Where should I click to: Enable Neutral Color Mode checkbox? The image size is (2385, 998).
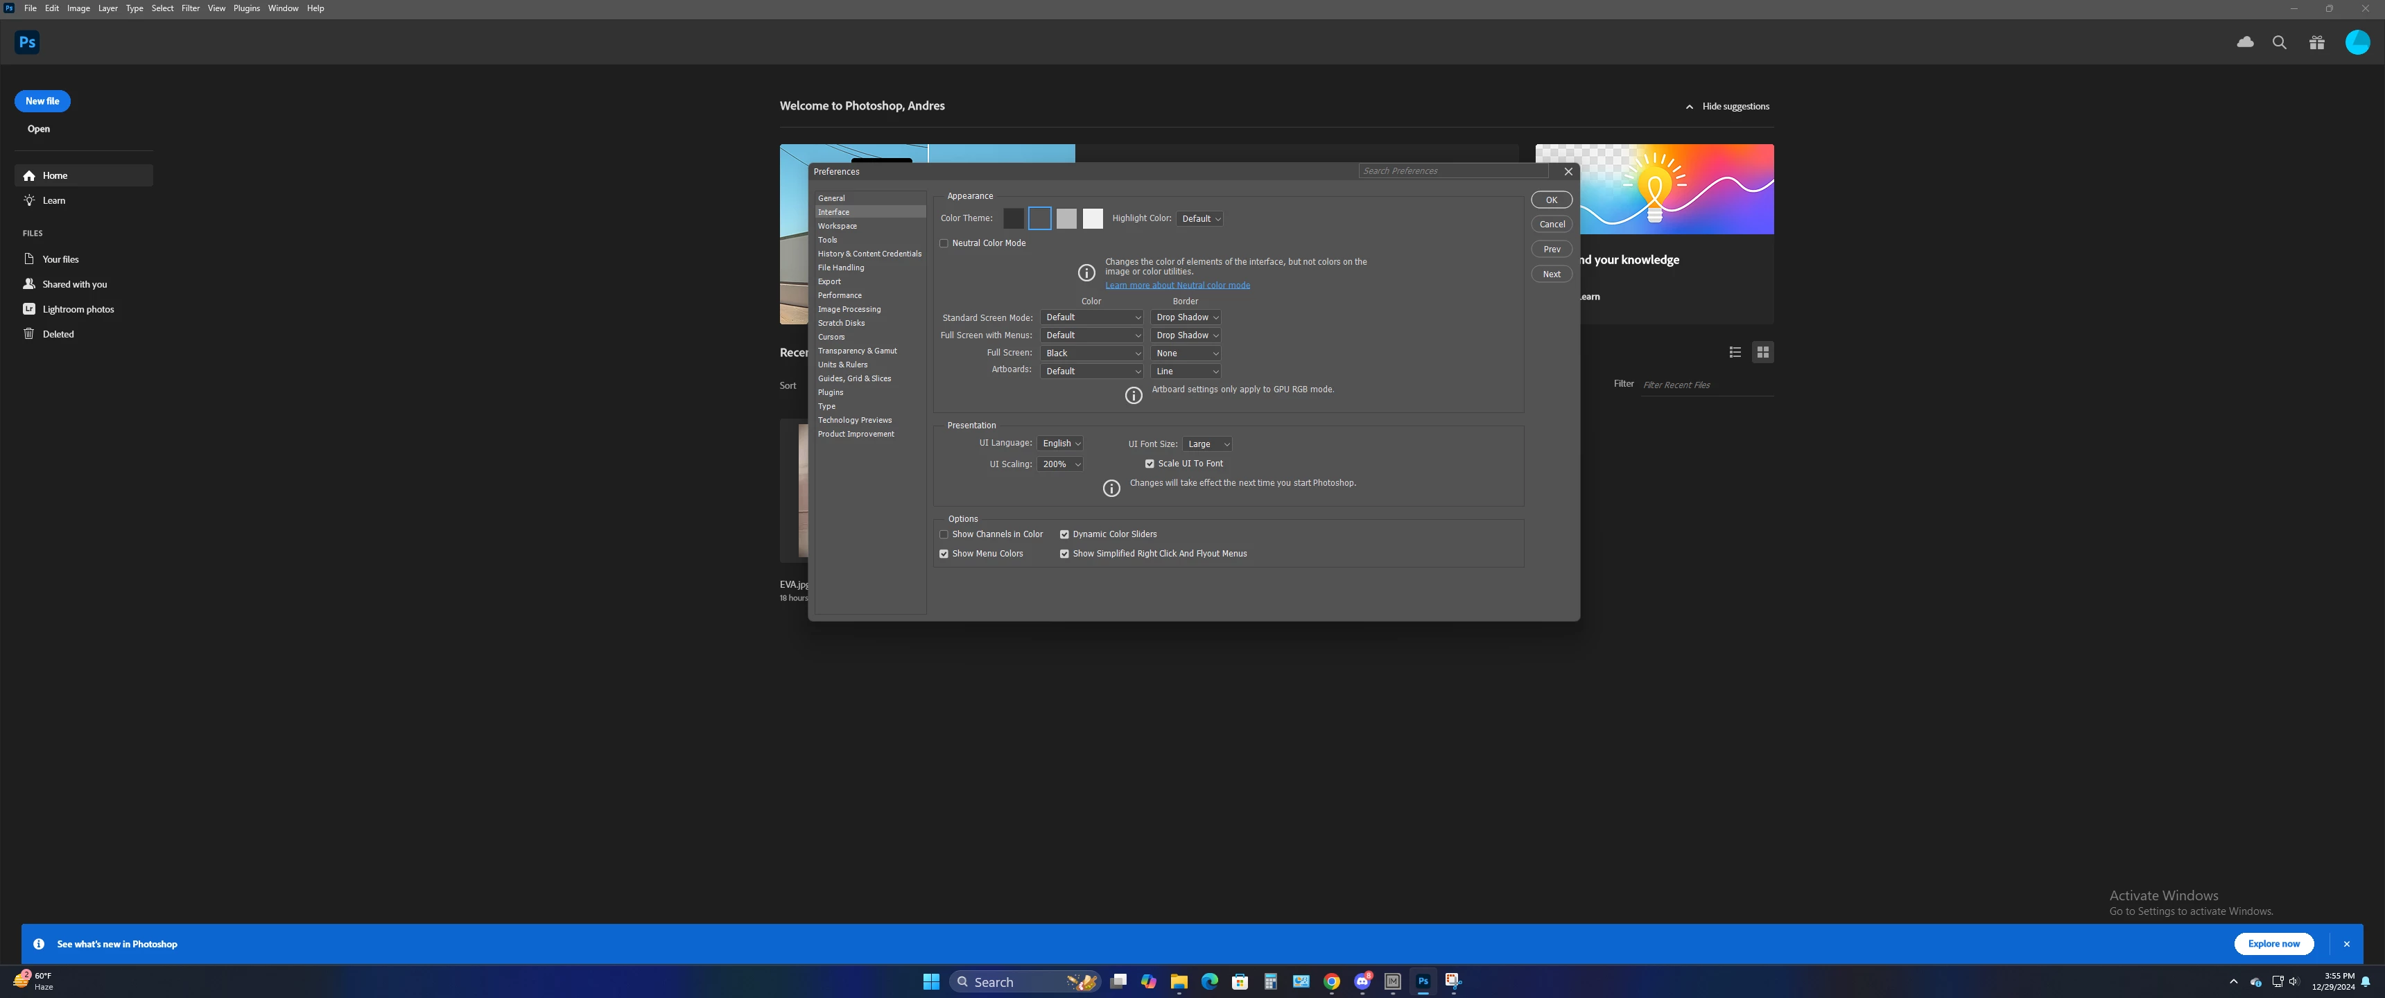pos(944,243)
